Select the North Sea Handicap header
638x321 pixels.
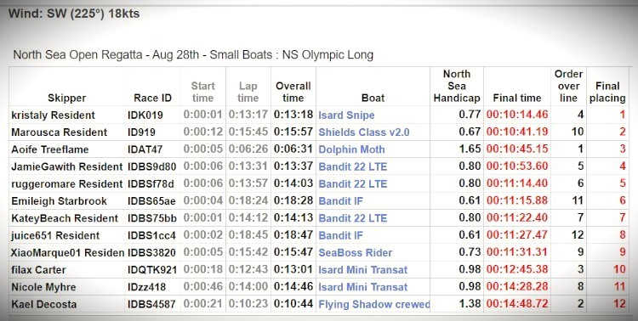[457, 86]
